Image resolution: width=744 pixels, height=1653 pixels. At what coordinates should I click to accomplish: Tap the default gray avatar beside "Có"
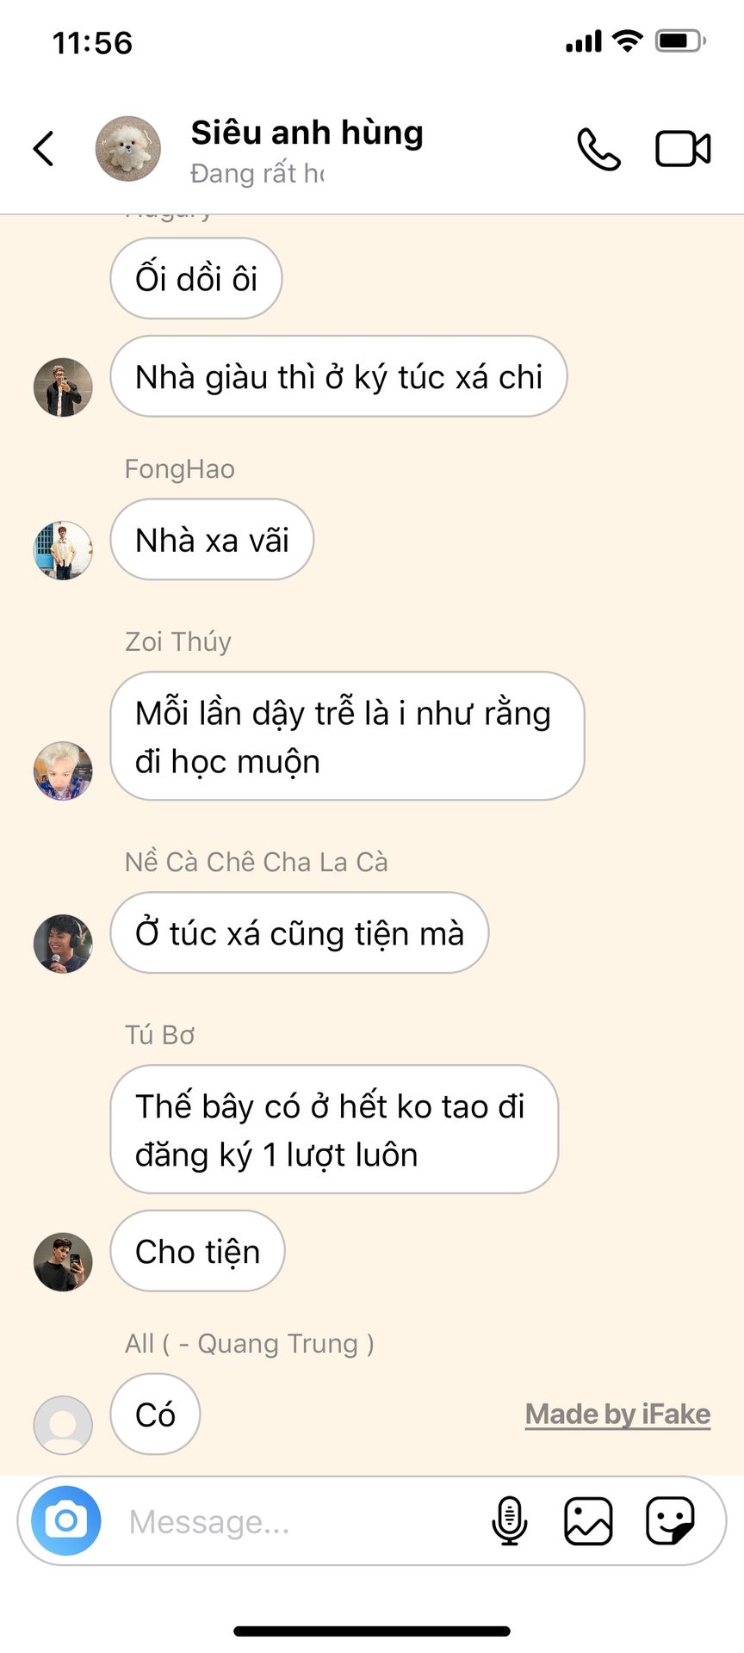click(63, 1425)
